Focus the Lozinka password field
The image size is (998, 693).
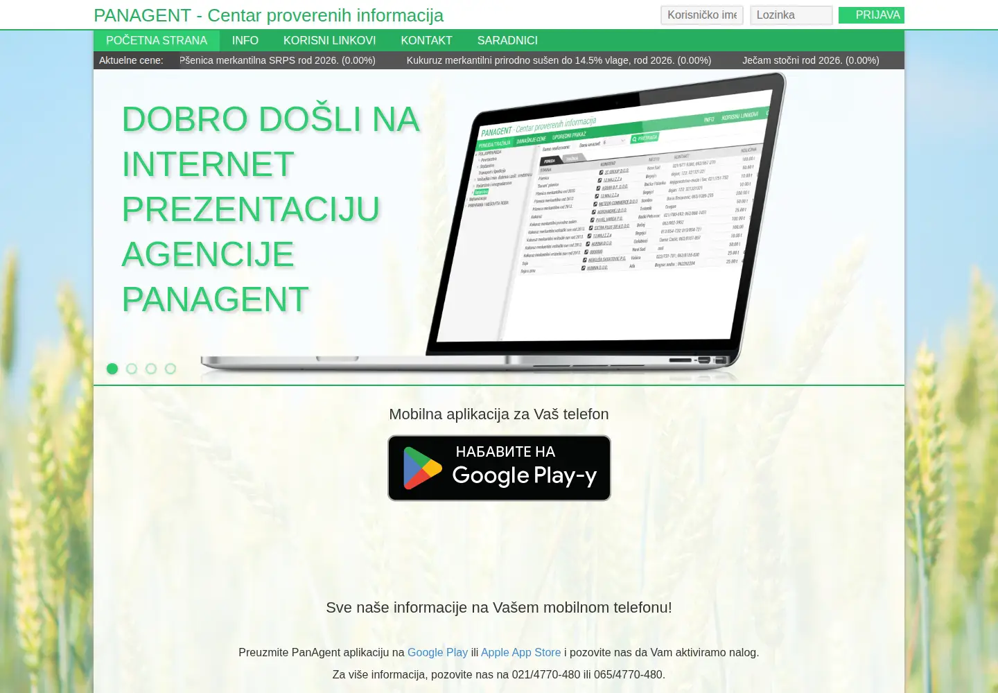(791, 15)
